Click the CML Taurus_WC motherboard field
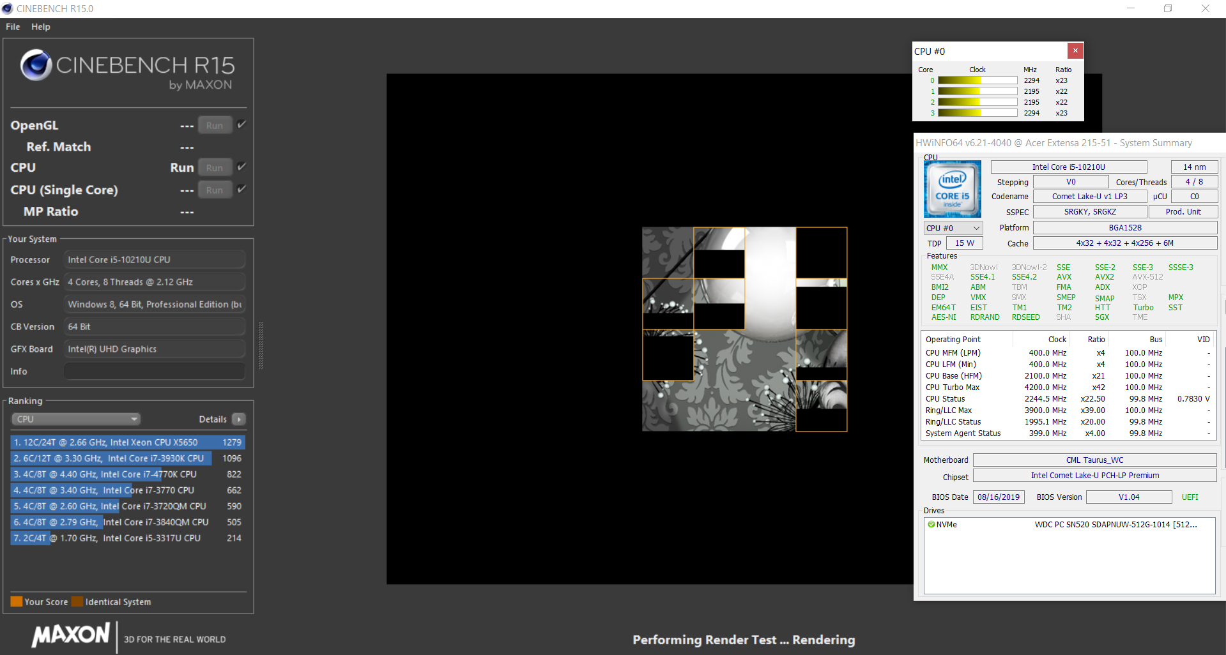The image size is (1226, 655). click(1094, 460)
